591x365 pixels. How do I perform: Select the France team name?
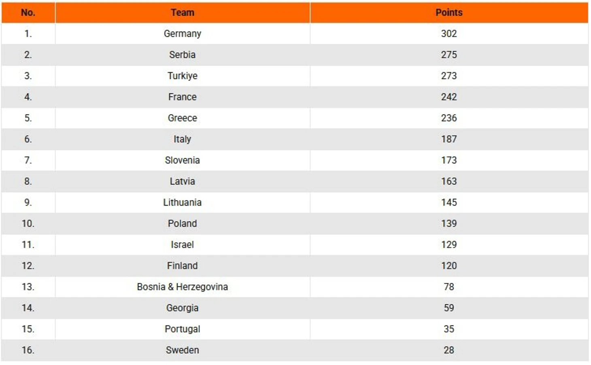pos(183,97)
